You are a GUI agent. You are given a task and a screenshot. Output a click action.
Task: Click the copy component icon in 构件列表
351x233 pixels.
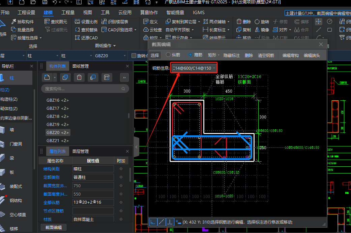[65, 77]
